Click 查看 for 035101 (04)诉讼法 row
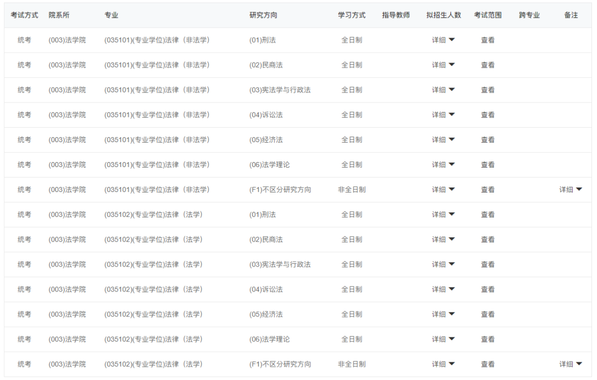 pos(488,115)
